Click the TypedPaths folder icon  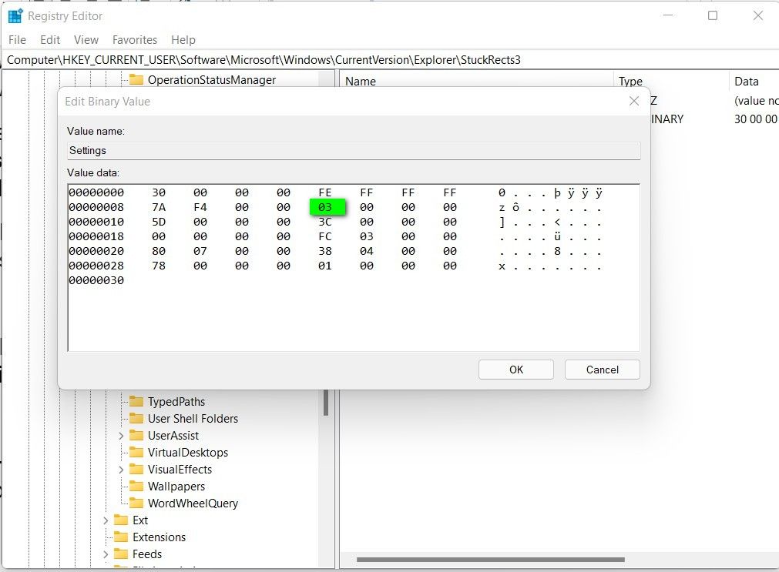coord(138,401)
